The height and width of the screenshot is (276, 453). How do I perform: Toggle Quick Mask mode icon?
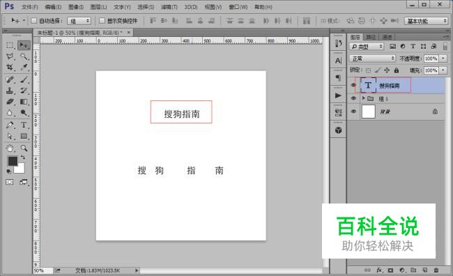tap(10, 182)
